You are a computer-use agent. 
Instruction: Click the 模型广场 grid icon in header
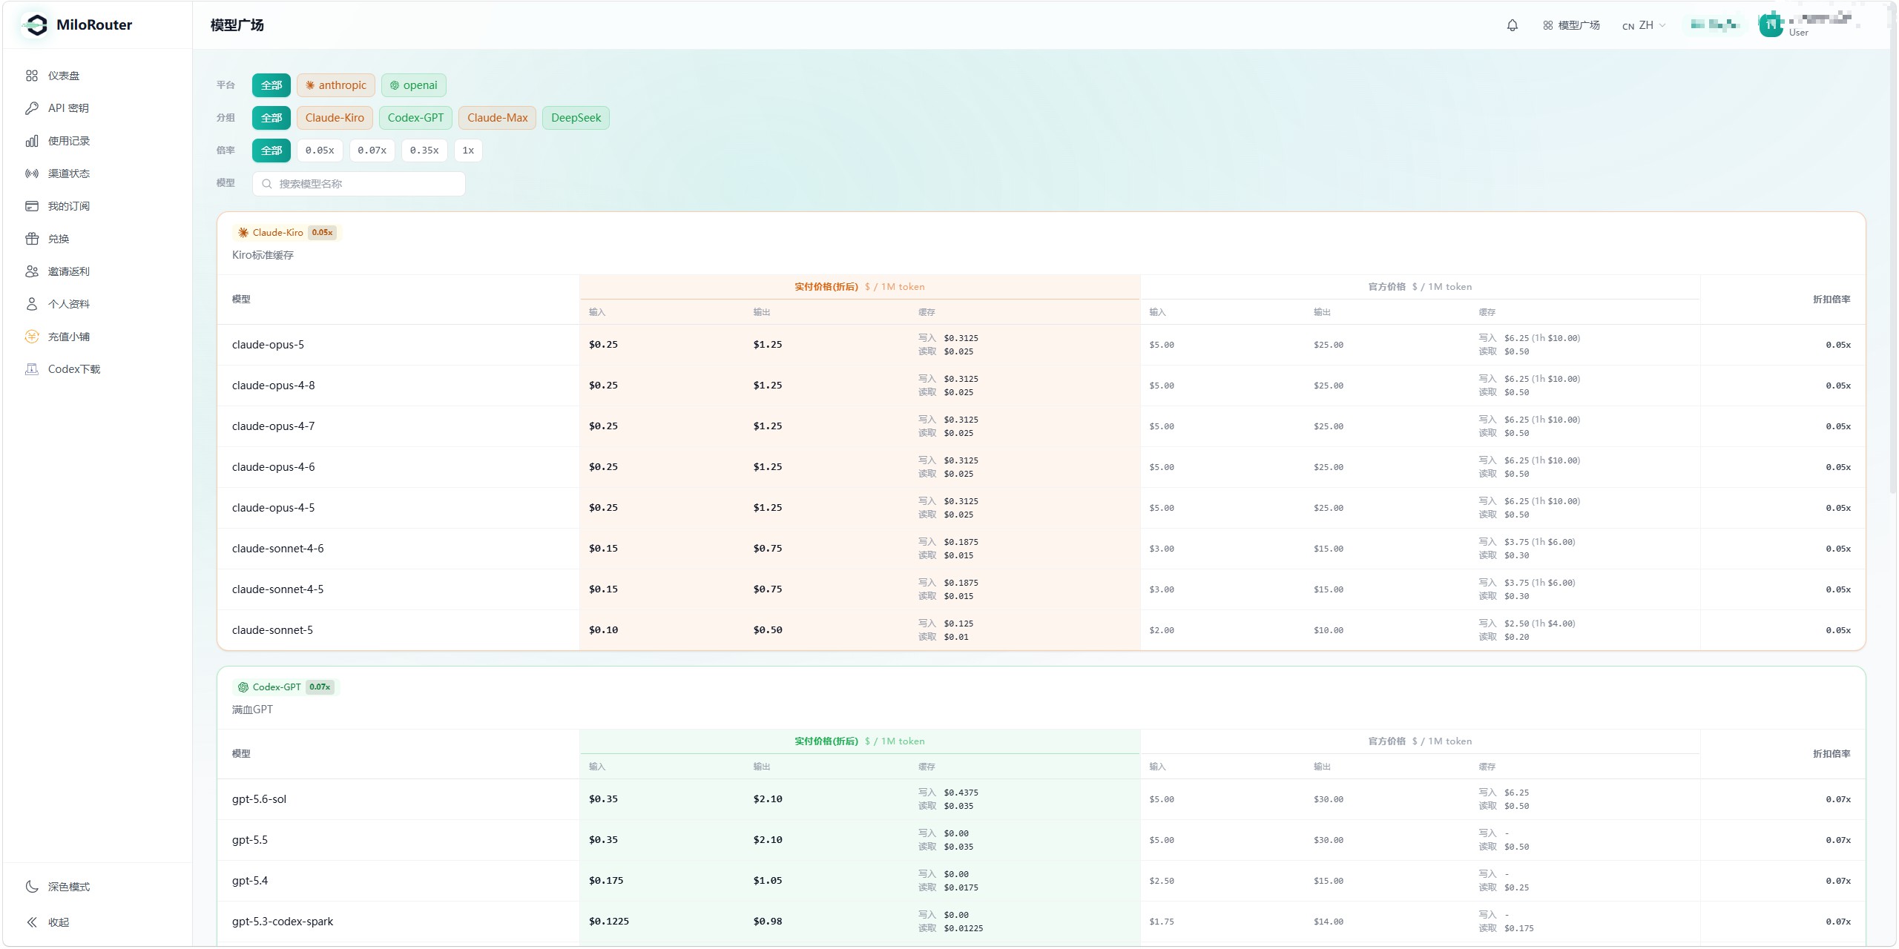(x=1548, y=25)
